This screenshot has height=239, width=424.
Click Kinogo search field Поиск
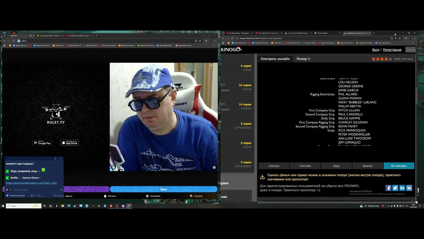pyautogui.click(x=410, y=50)
